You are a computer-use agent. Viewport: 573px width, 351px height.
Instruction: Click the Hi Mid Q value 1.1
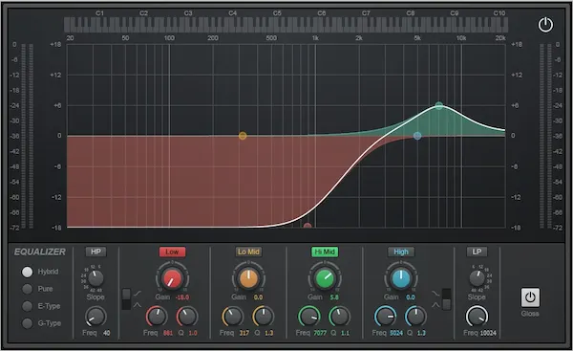point(345,333)
